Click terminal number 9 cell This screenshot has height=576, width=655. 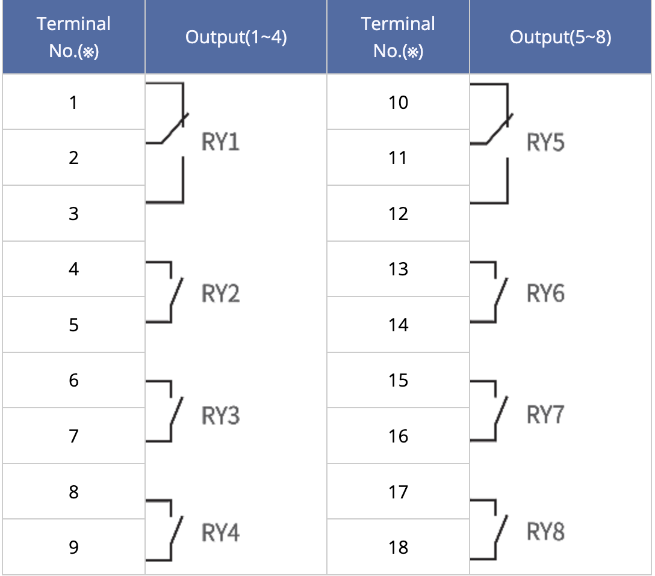click(73, 547)
